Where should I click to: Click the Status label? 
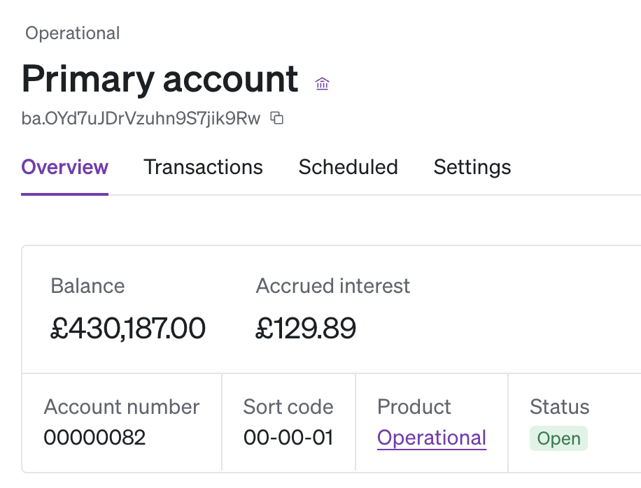560,407
